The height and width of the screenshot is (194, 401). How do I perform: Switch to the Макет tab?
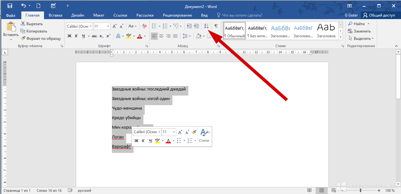99,15
